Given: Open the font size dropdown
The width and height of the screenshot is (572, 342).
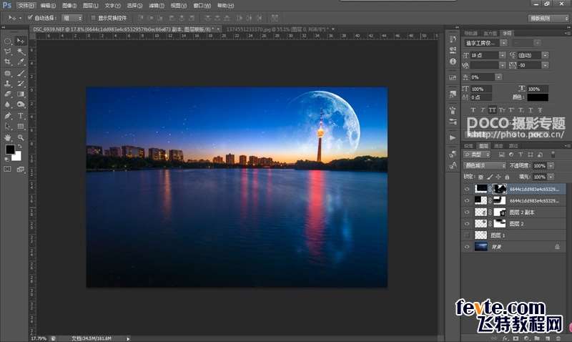Looking at the screenshot, I should pos(503,55).
